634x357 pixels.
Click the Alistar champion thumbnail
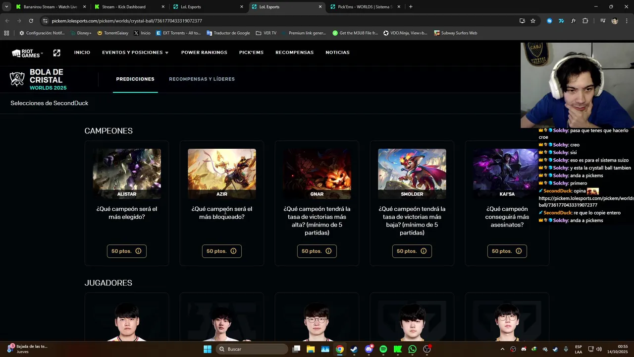click(x=127, y=174)
